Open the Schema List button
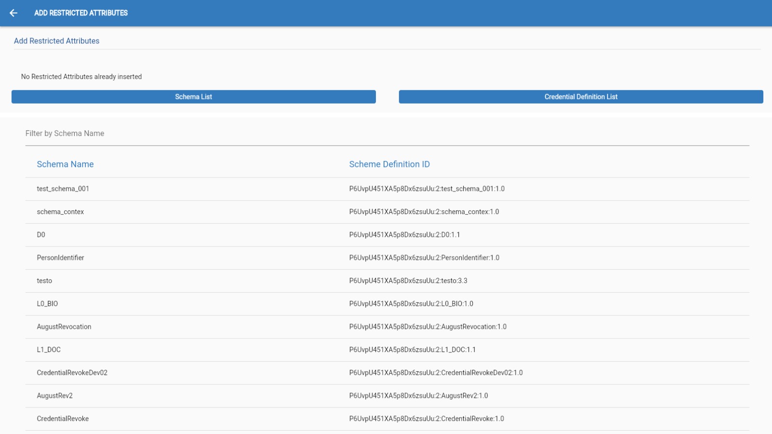The height and width of the screenshot is (434, 772). click(x=193, y=96)
